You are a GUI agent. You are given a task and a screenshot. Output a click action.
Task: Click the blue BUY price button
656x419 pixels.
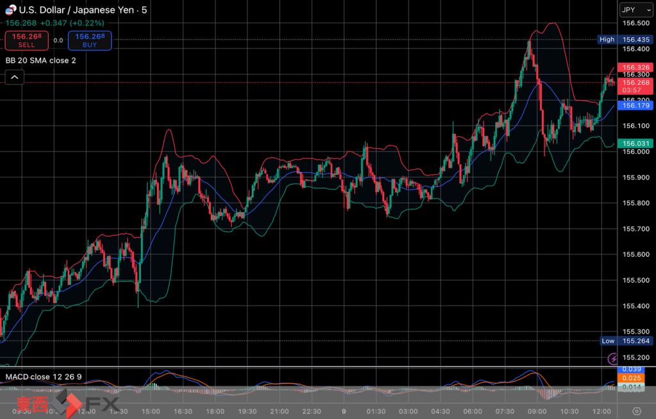[90, 40]
